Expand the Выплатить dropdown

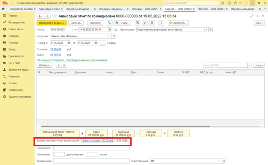(178, 23)
